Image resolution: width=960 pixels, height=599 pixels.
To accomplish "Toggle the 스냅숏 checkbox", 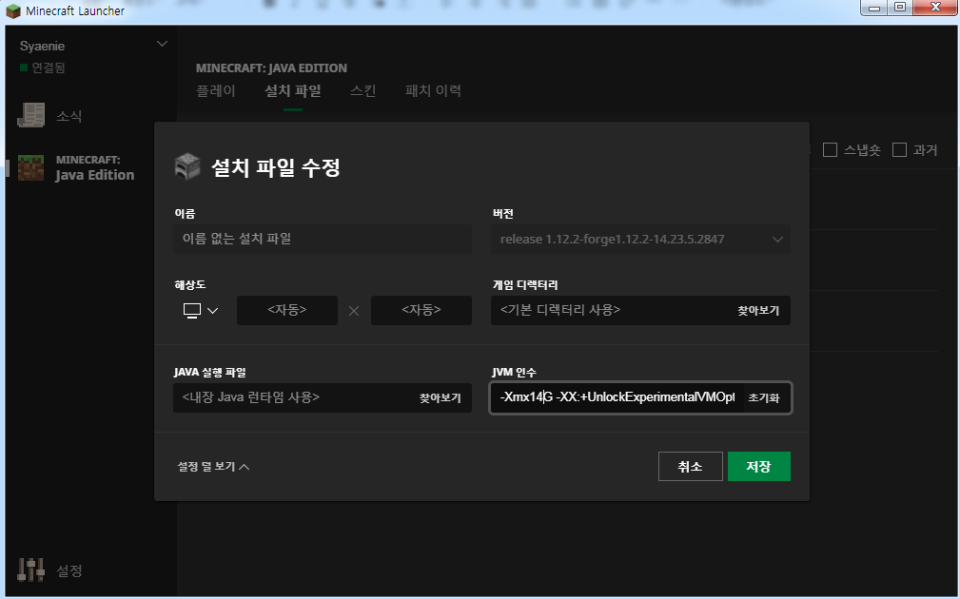I will tap(830, 150).
